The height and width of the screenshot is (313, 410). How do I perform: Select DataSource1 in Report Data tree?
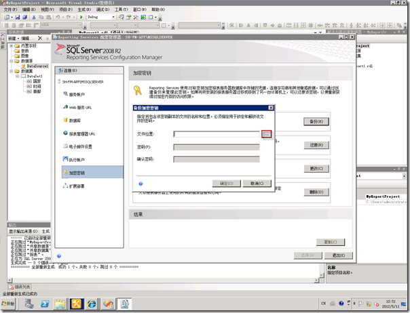(37, 66)
